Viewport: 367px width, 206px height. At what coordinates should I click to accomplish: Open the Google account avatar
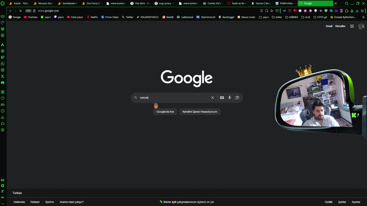[361, 26]
